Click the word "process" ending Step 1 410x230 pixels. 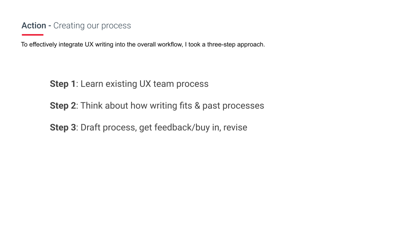click(x=192, y=84)
